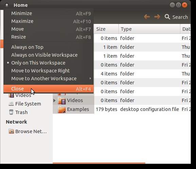Choose Minimize from the window menu

[x=49, y=13]
